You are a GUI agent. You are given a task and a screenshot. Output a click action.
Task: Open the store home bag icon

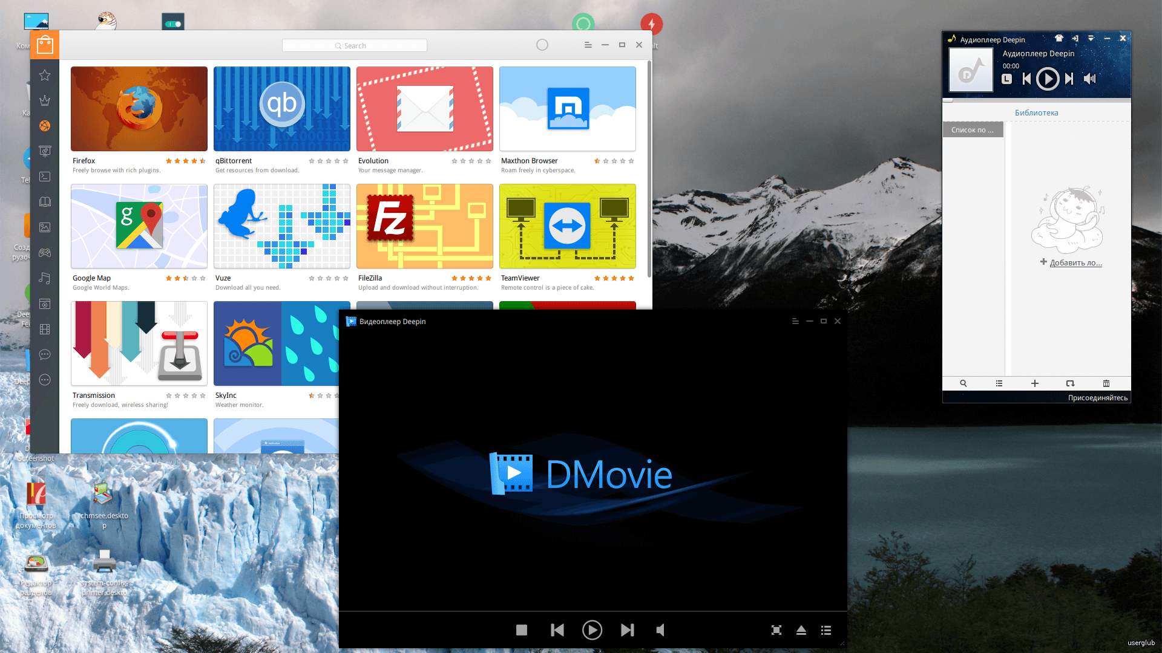point(45,45)
